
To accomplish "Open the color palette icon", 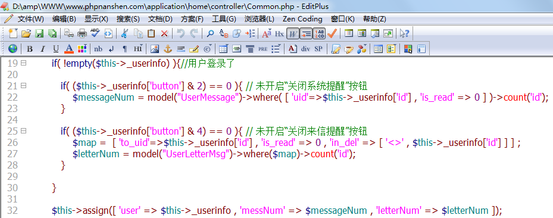I will click(x=82, y=49).
